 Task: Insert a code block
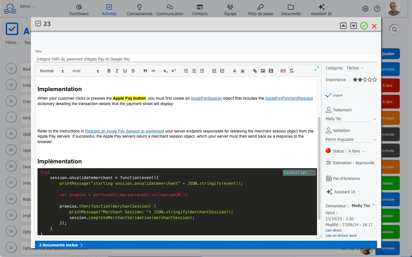click(153, 71)
